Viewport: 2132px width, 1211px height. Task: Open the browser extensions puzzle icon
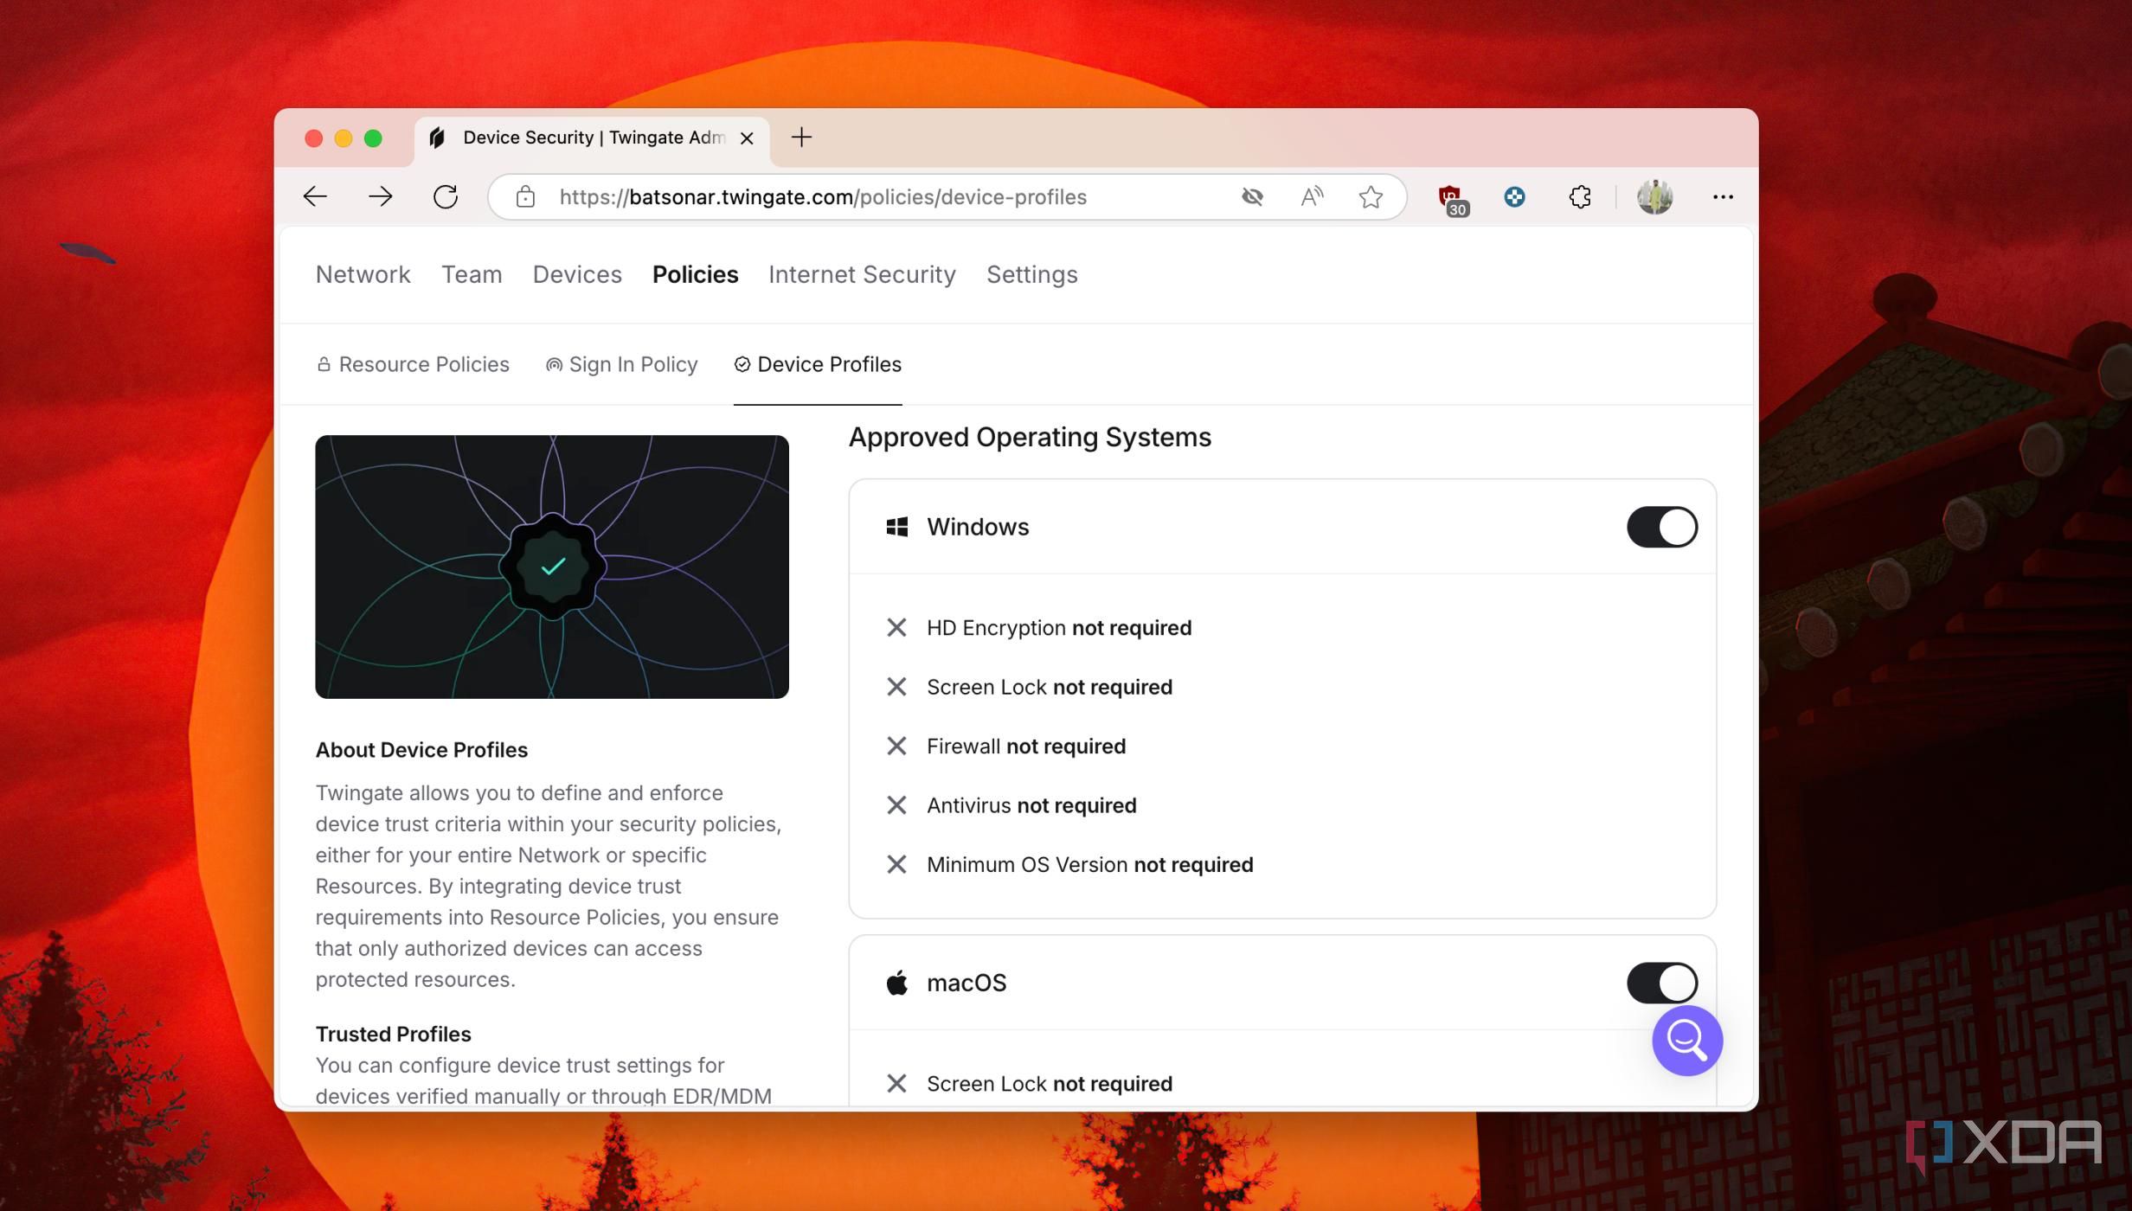coord(1579,196)
